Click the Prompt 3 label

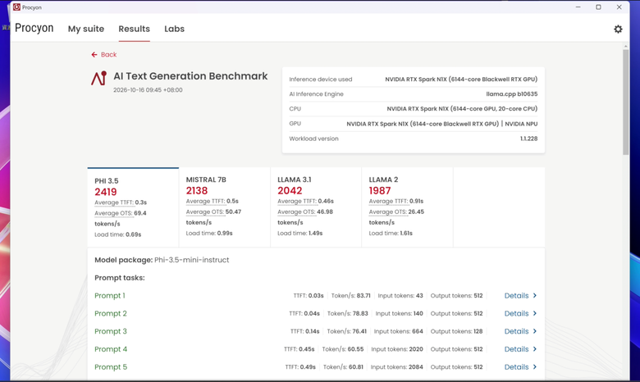tap(111, 331)
